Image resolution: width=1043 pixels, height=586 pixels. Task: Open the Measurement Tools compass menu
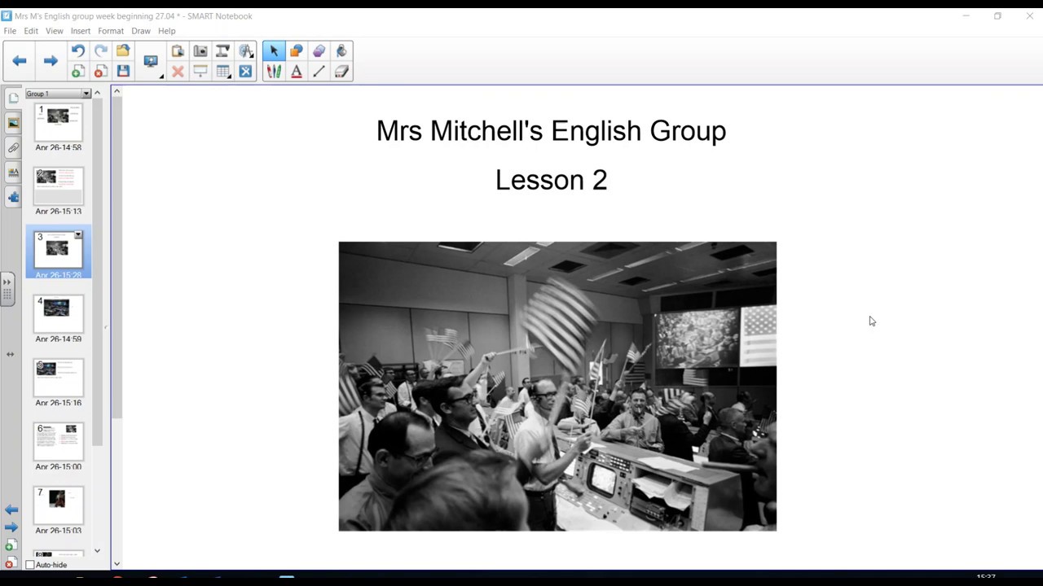[245, 51]
